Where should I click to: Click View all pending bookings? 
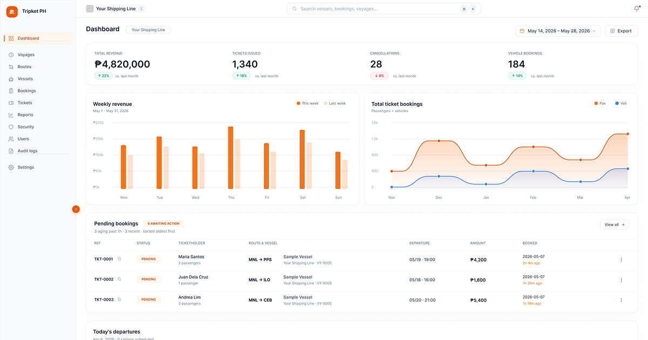(615, 225)
